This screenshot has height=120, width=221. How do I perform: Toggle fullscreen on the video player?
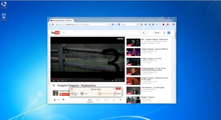coord(123,80)
